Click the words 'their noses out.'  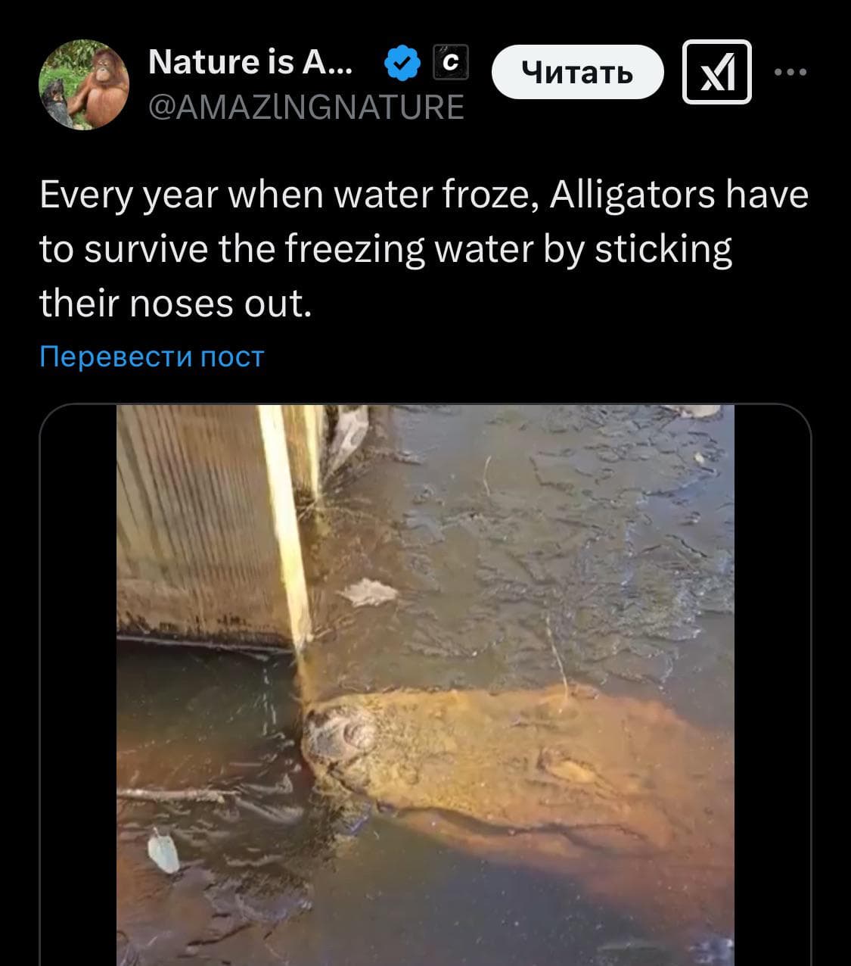175,304
